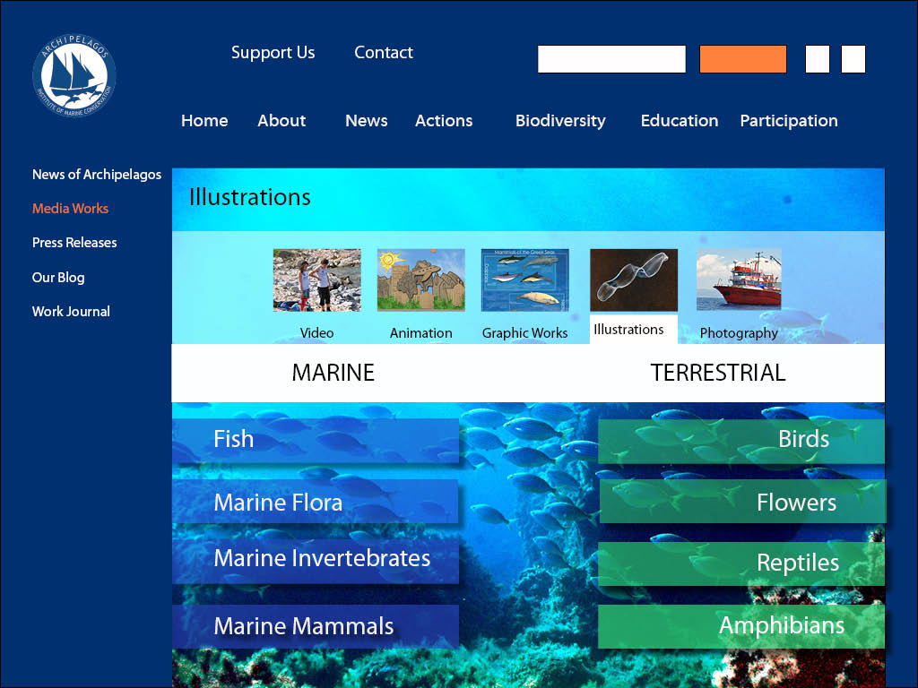Open the Video media category thumbnail
Screen dimensions: 918x688
[316, 279]
